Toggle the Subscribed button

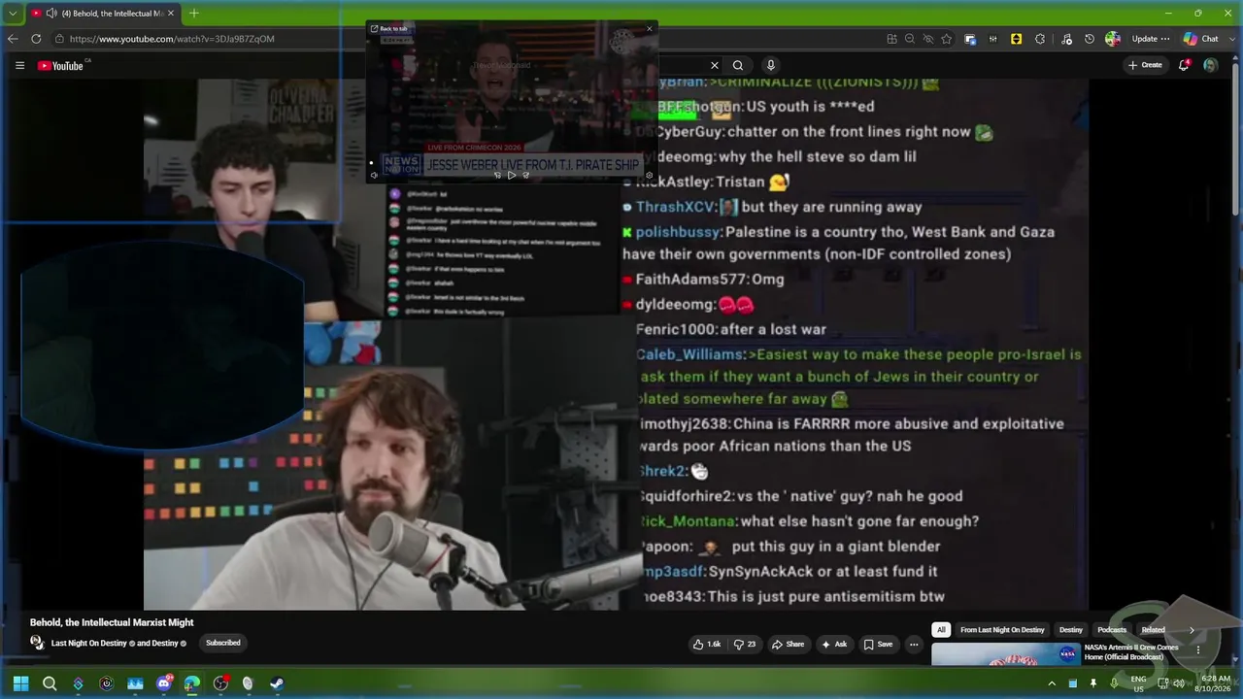point(223,643)
